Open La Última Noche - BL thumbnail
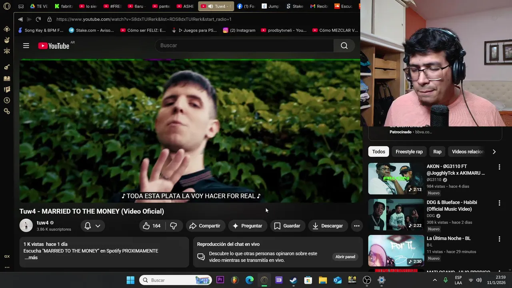 coord(396,250)
